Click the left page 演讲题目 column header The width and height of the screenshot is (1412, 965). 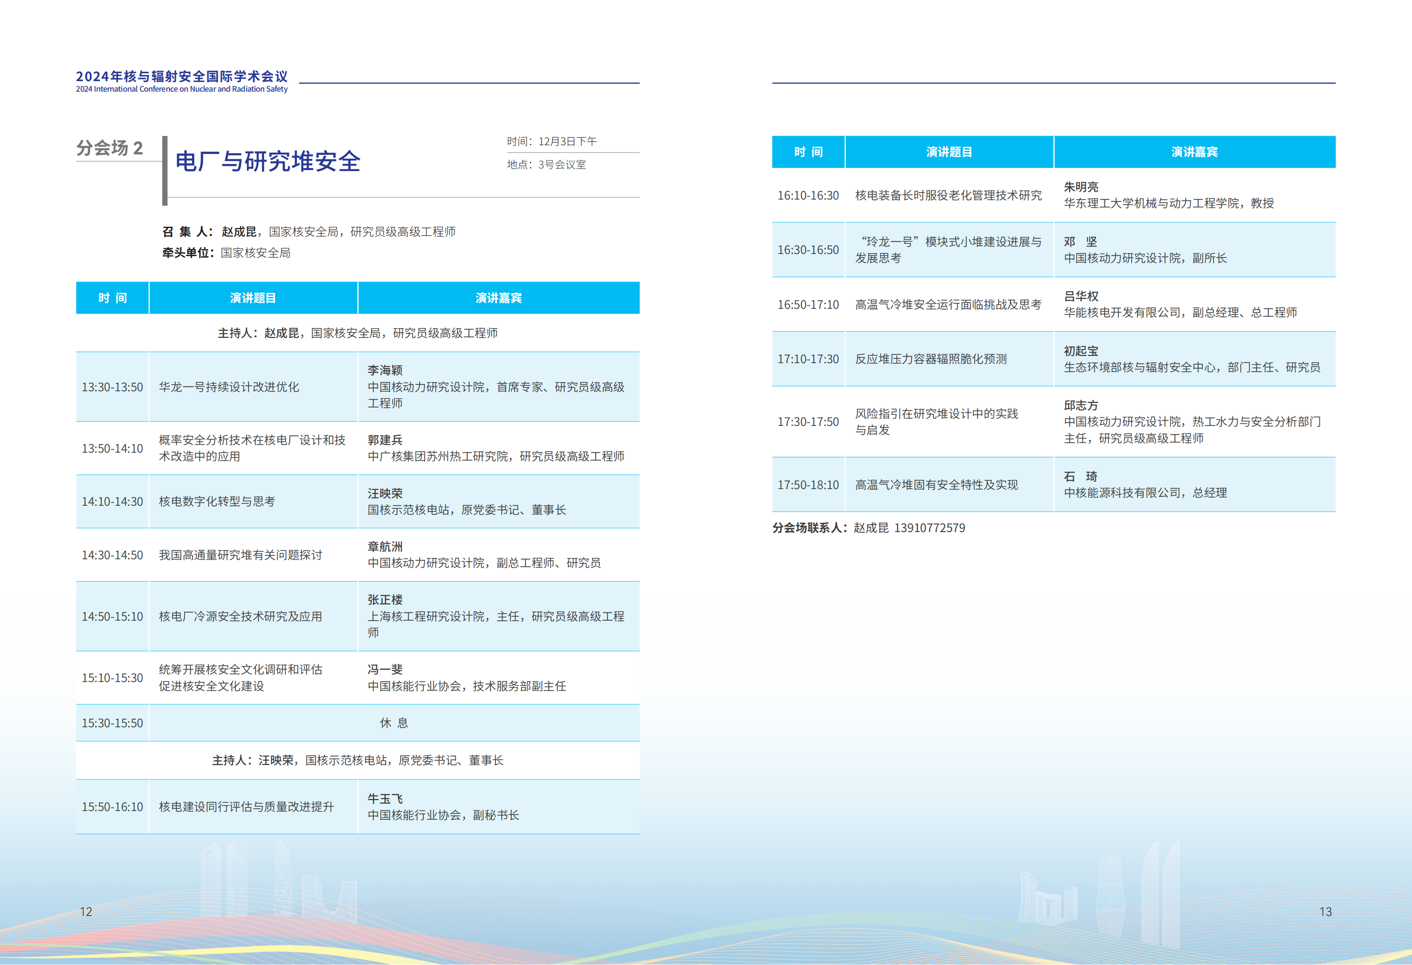[253, 298]
